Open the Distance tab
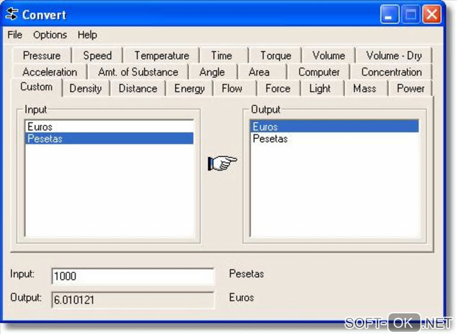The height and width of the screenshot is (334, 457). (138, 88)
